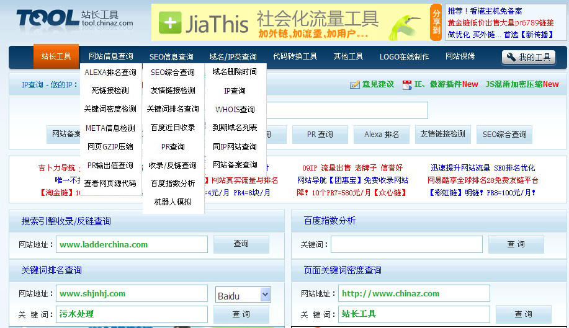Click the calendar icon beside IE、傲游插件
The height and width of the screenshot is (328, 569).
(407, 84)
